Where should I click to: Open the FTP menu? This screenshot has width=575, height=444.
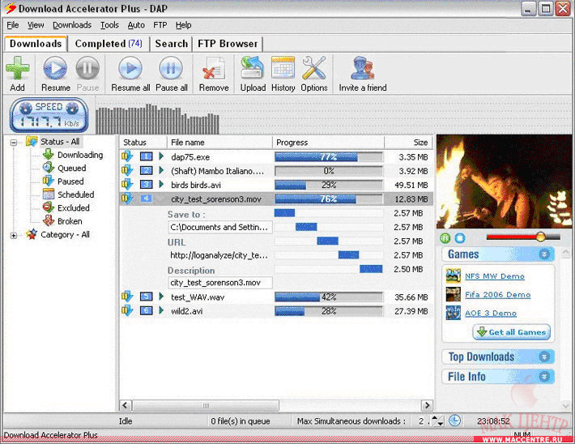click(x=160, y=25)
